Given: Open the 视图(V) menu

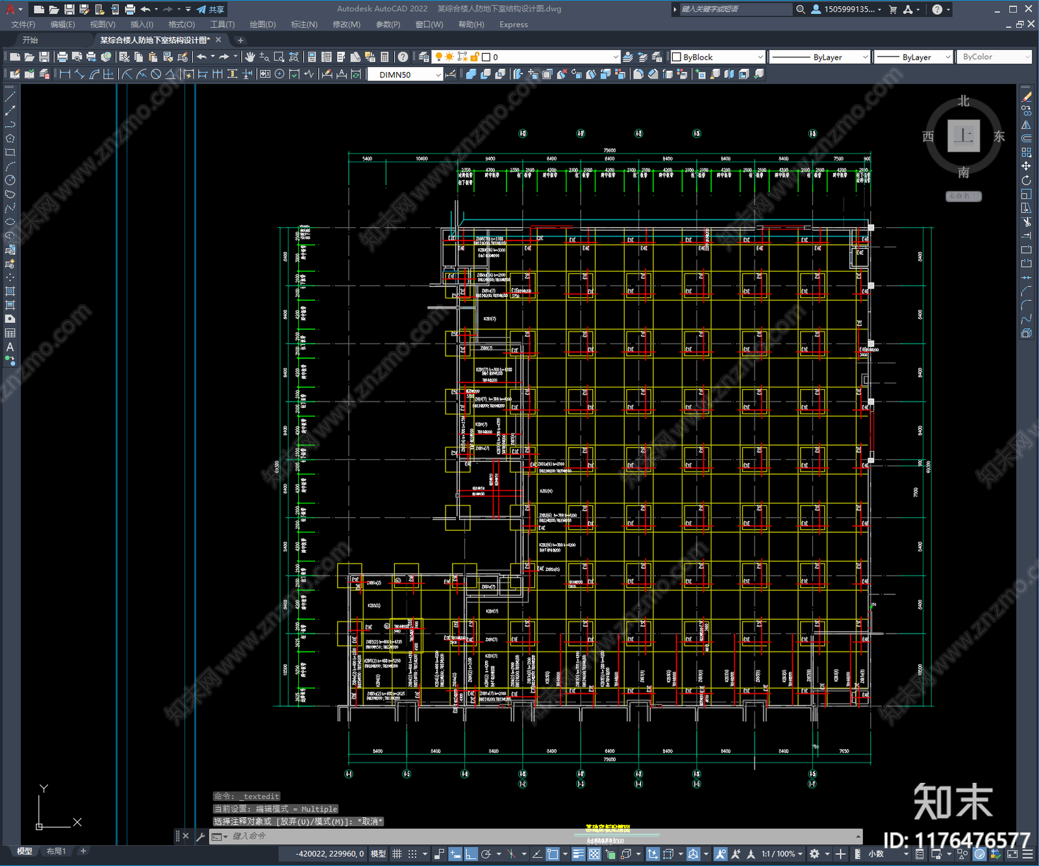Looking at the screenshot, I should click(103, 25).
